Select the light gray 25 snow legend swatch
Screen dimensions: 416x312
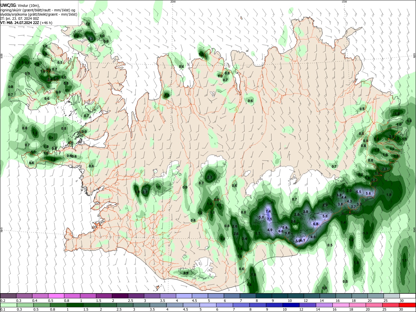tap(392, 296)
